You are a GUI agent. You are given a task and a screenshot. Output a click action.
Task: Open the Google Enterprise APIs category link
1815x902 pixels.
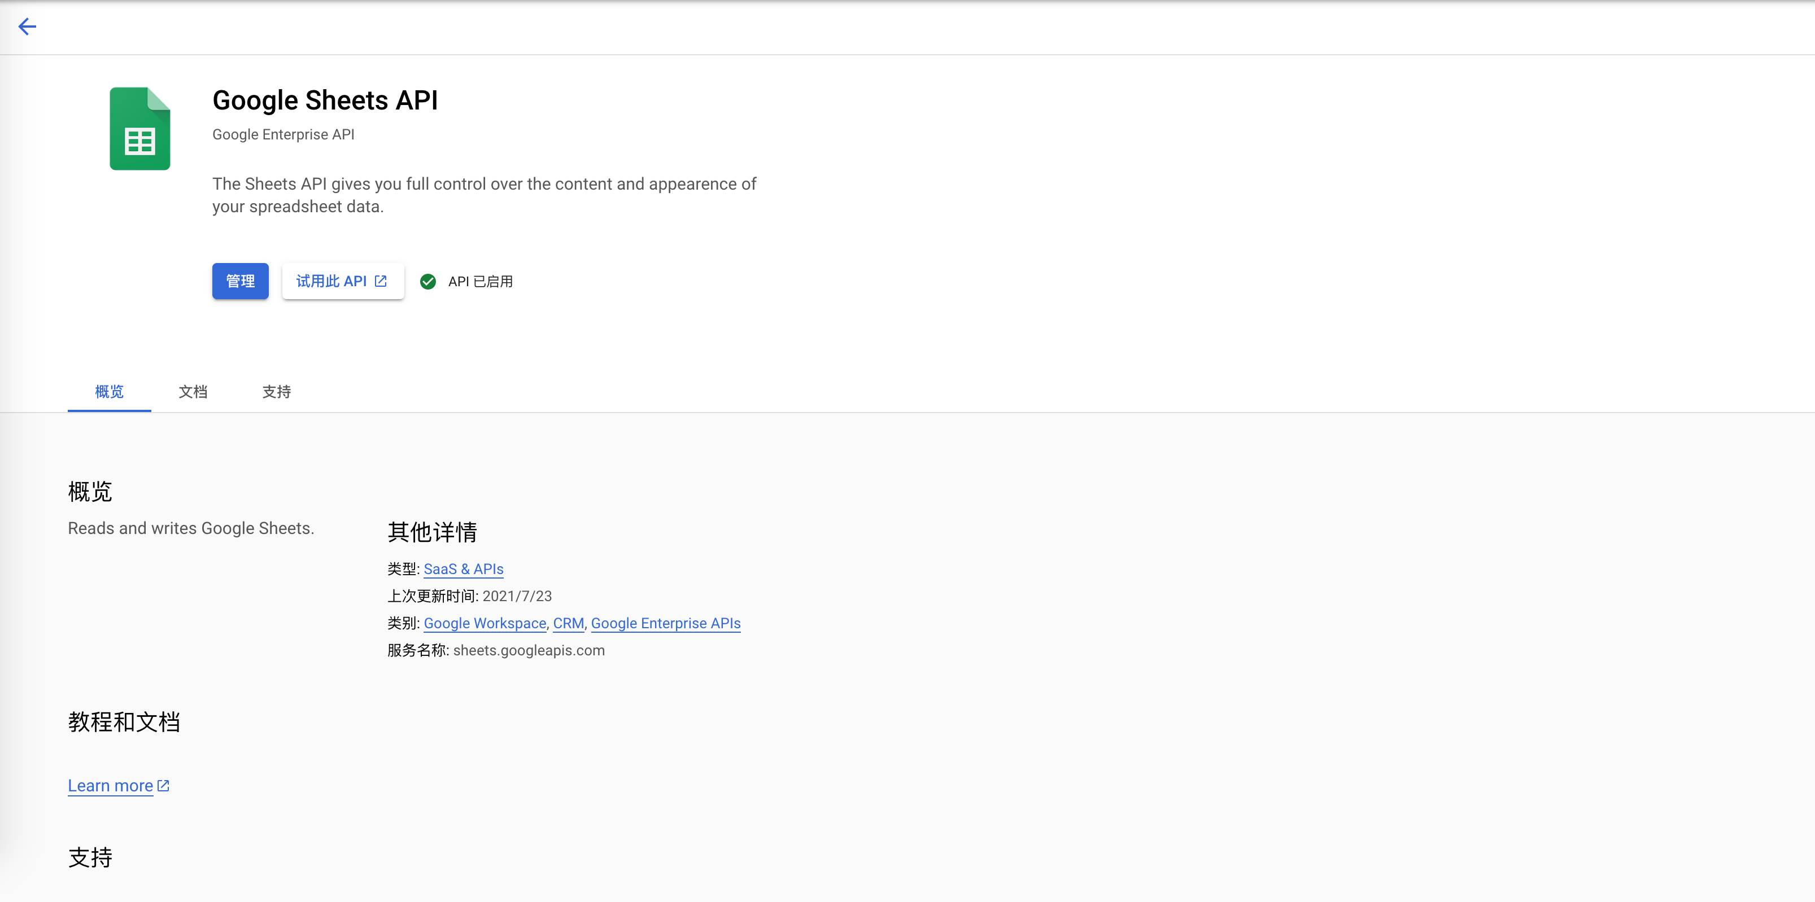click(x=665, y=623)
